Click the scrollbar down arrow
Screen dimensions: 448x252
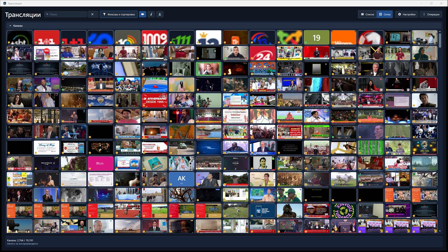(x=440, y=231)
